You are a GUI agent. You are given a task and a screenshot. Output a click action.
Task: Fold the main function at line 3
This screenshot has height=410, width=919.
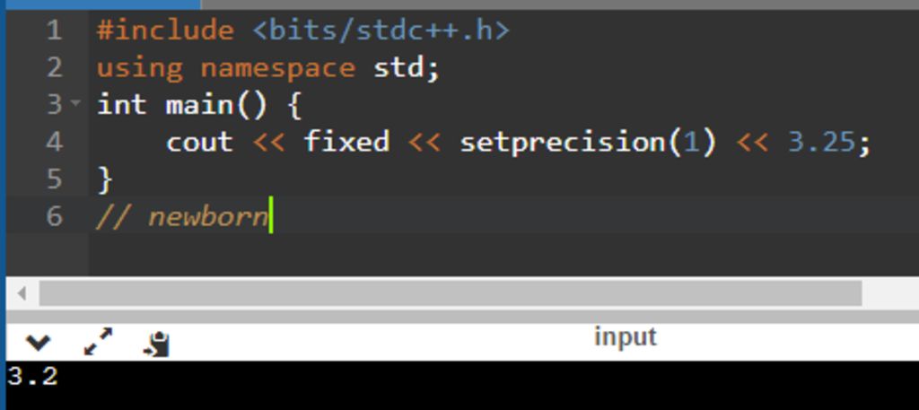tap(76, 104)
